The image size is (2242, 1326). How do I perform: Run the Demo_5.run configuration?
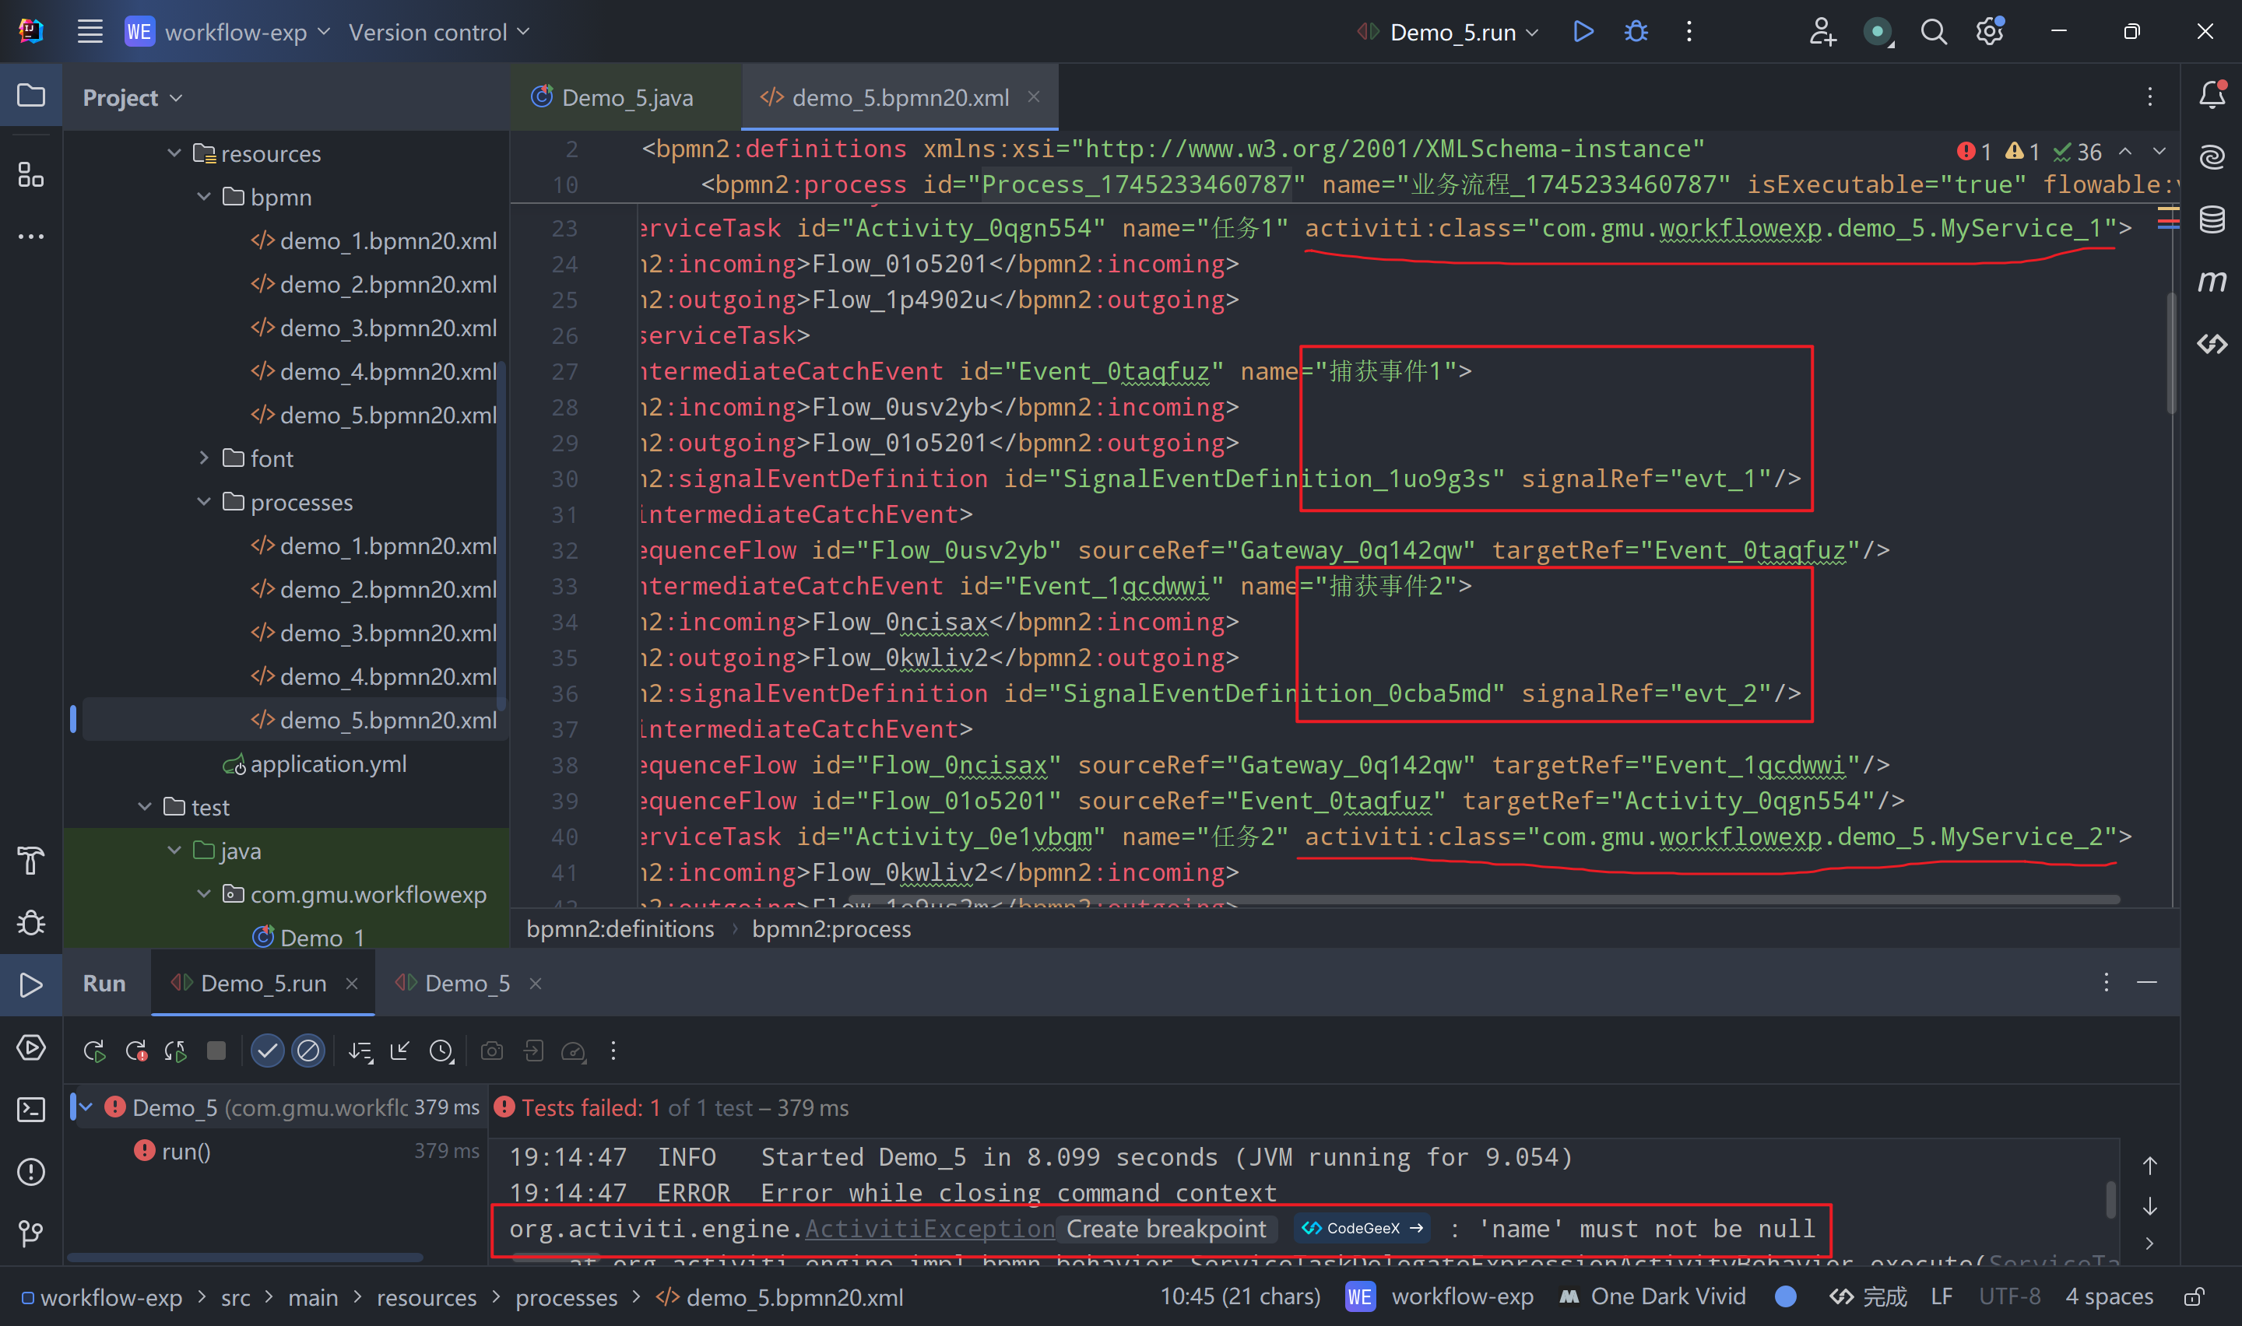[1583, 32]
